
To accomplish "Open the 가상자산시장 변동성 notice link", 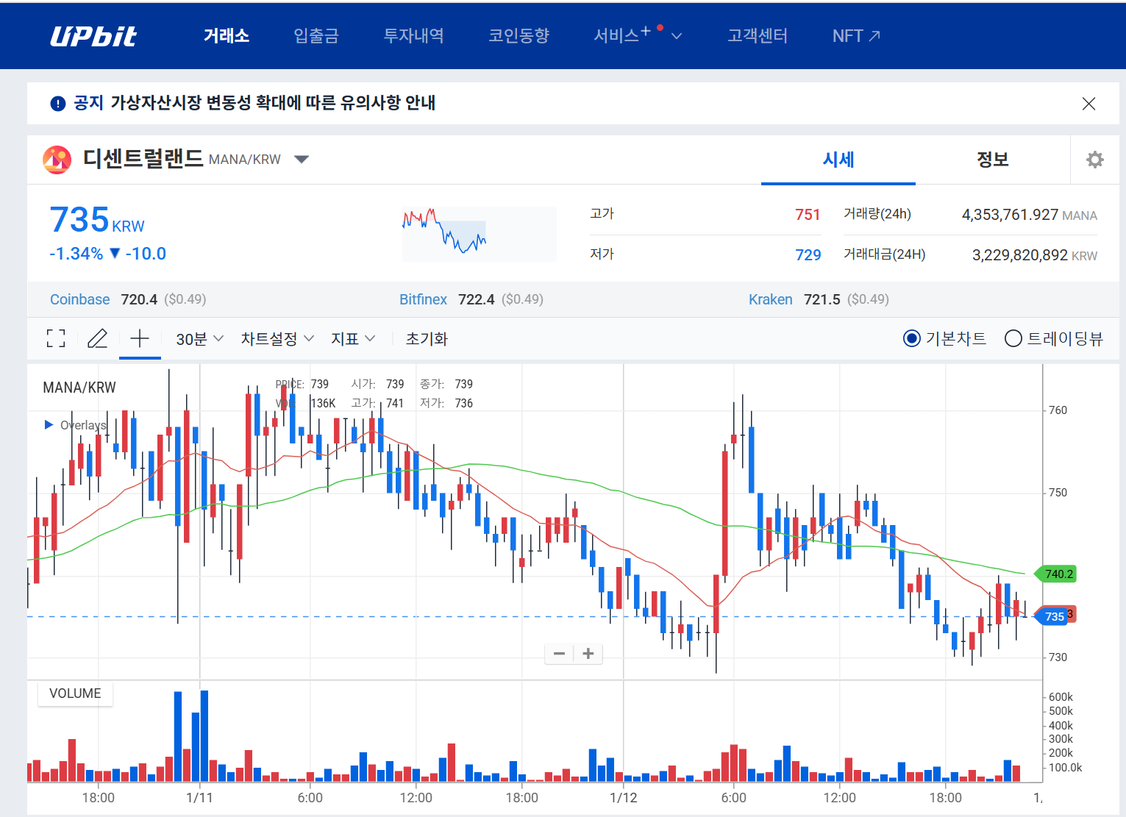I will (x=273, y=103).
